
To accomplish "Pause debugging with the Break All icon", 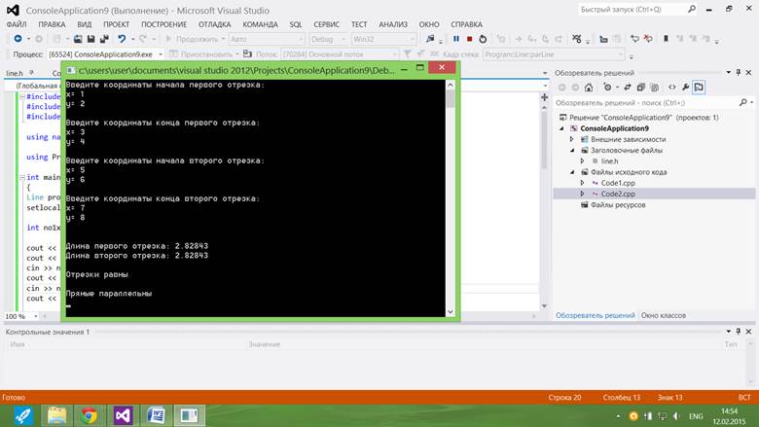I will [456, 39].
